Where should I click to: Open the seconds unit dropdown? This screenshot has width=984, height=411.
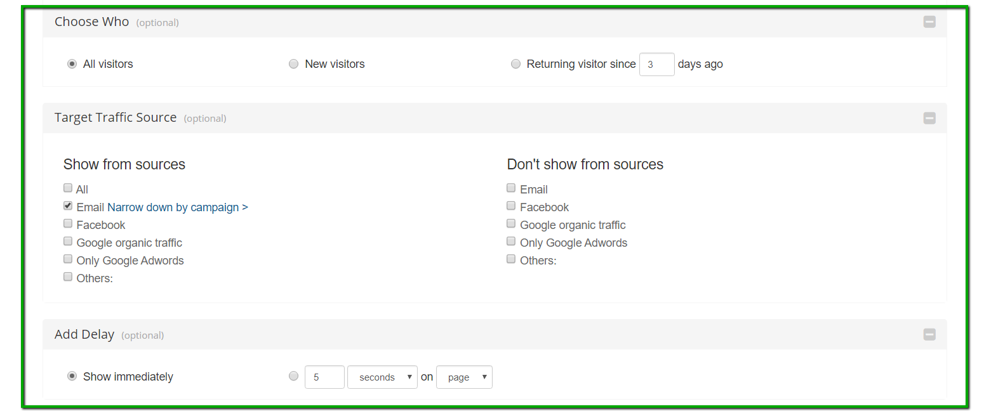pyautogui.click(x=382, y=377)
